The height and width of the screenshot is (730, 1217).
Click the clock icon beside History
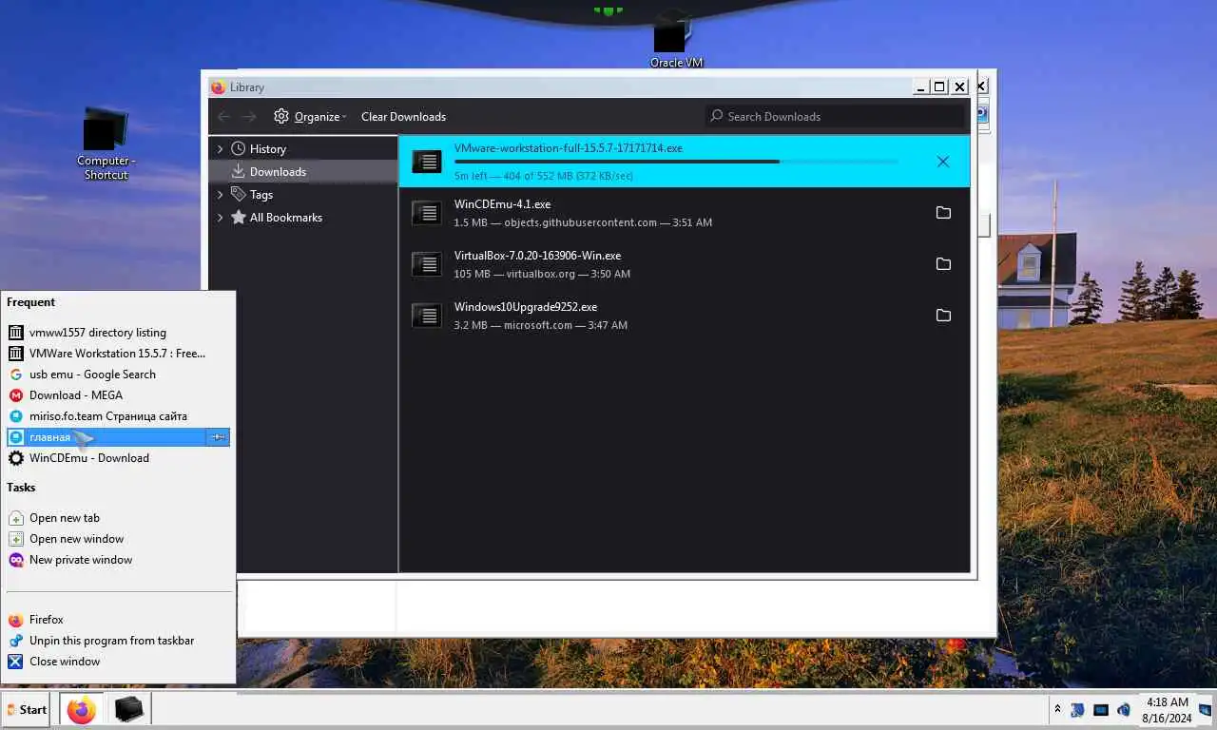click(x=239, y=149)
